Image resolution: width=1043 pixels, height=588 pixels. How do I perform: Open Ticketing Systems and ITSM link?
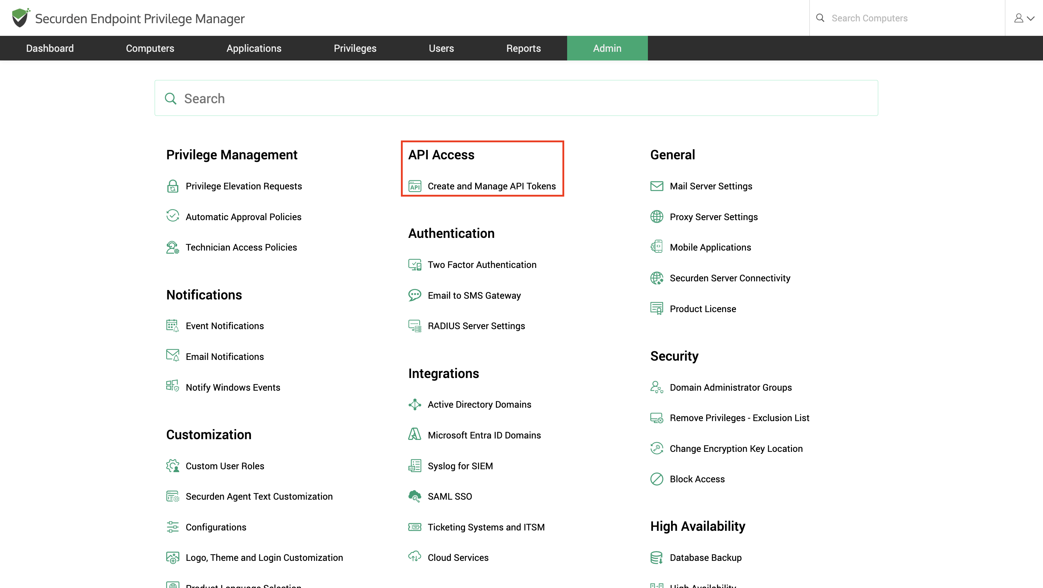pos(486,527)
